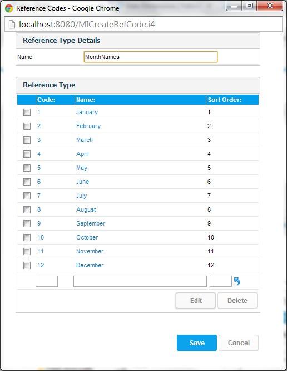Select the June link

coord(82,182)
